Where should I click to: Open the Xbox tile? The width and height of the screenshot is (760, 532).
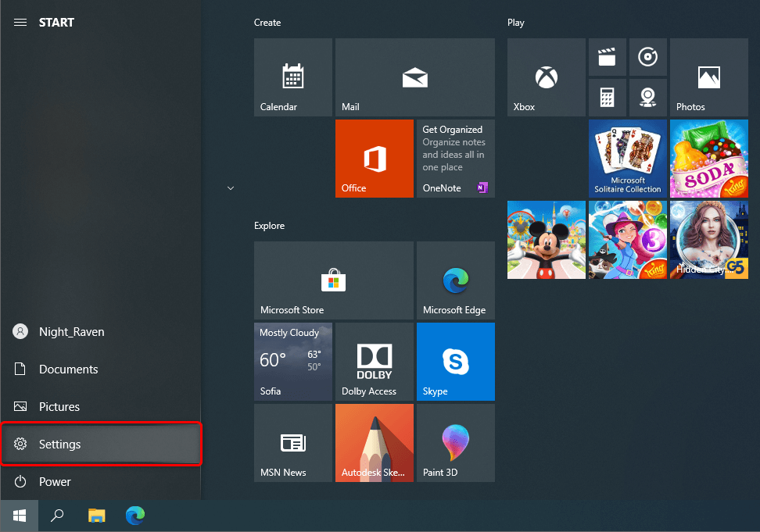[547, 77]
